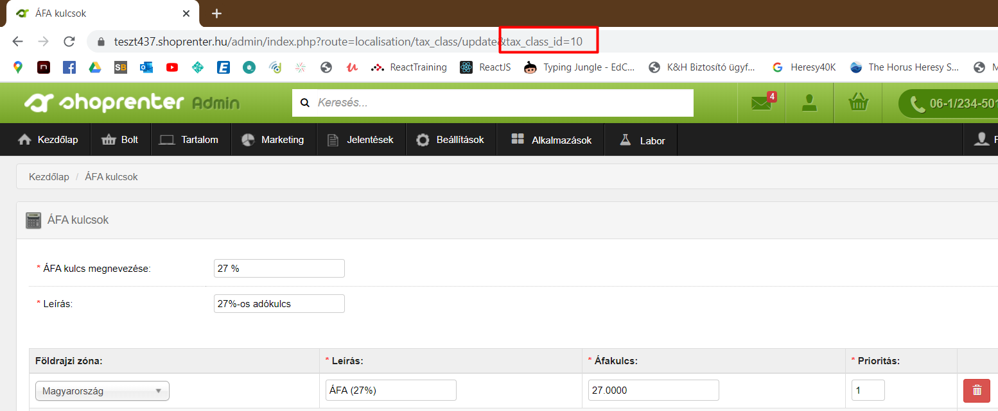The image size is (998, 411).
Task: Open the Google Maps bookmark icon
Action: pos(17,67)
